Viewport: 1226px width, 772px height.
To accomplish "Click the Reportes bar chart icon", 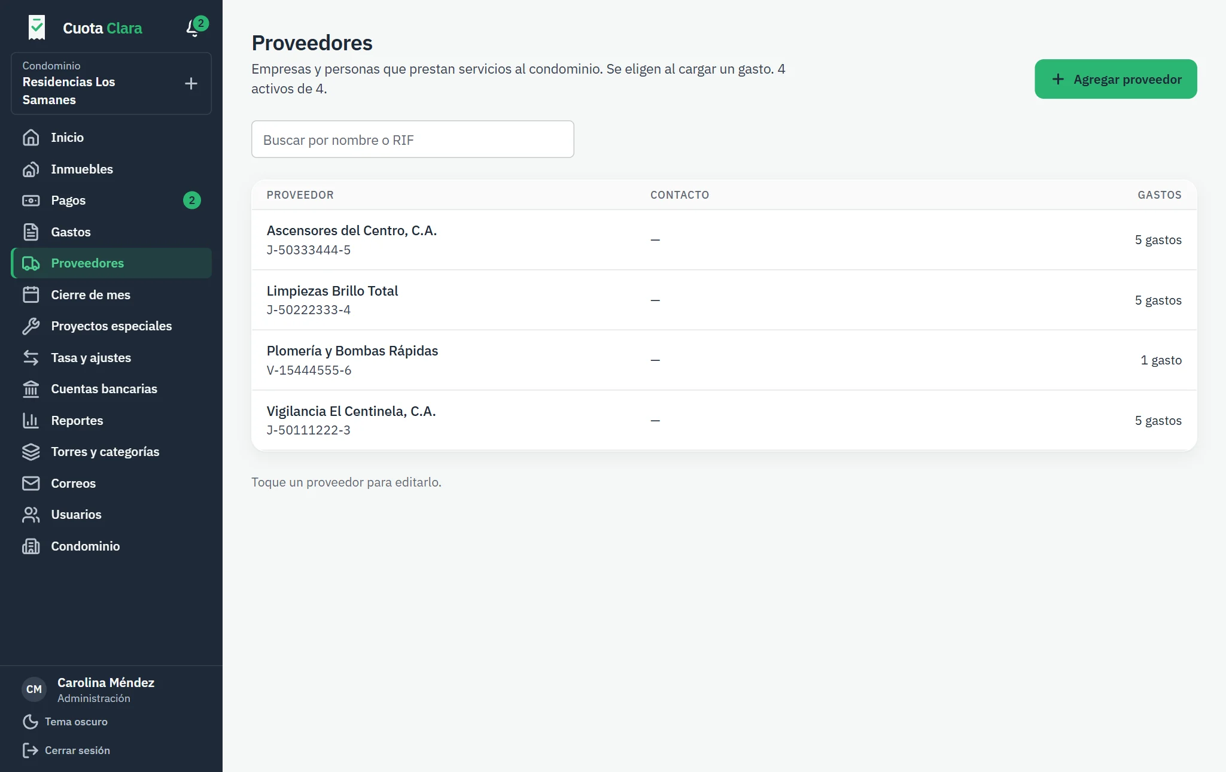I will pos(31,421).
